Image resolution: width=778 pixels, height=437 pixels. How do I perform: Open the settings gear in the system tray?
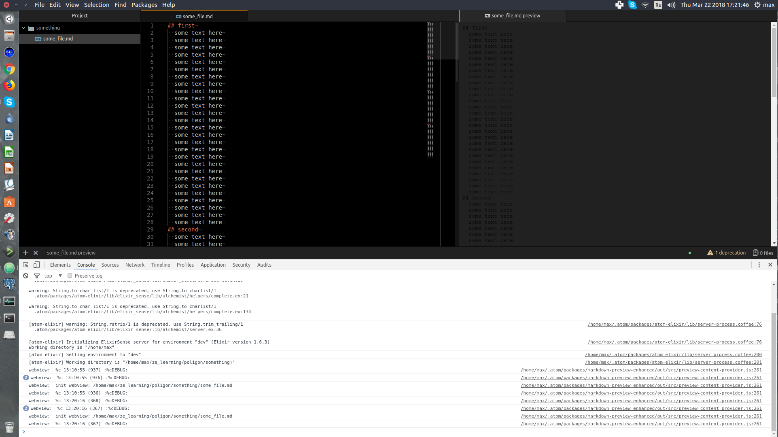[756, 5]
